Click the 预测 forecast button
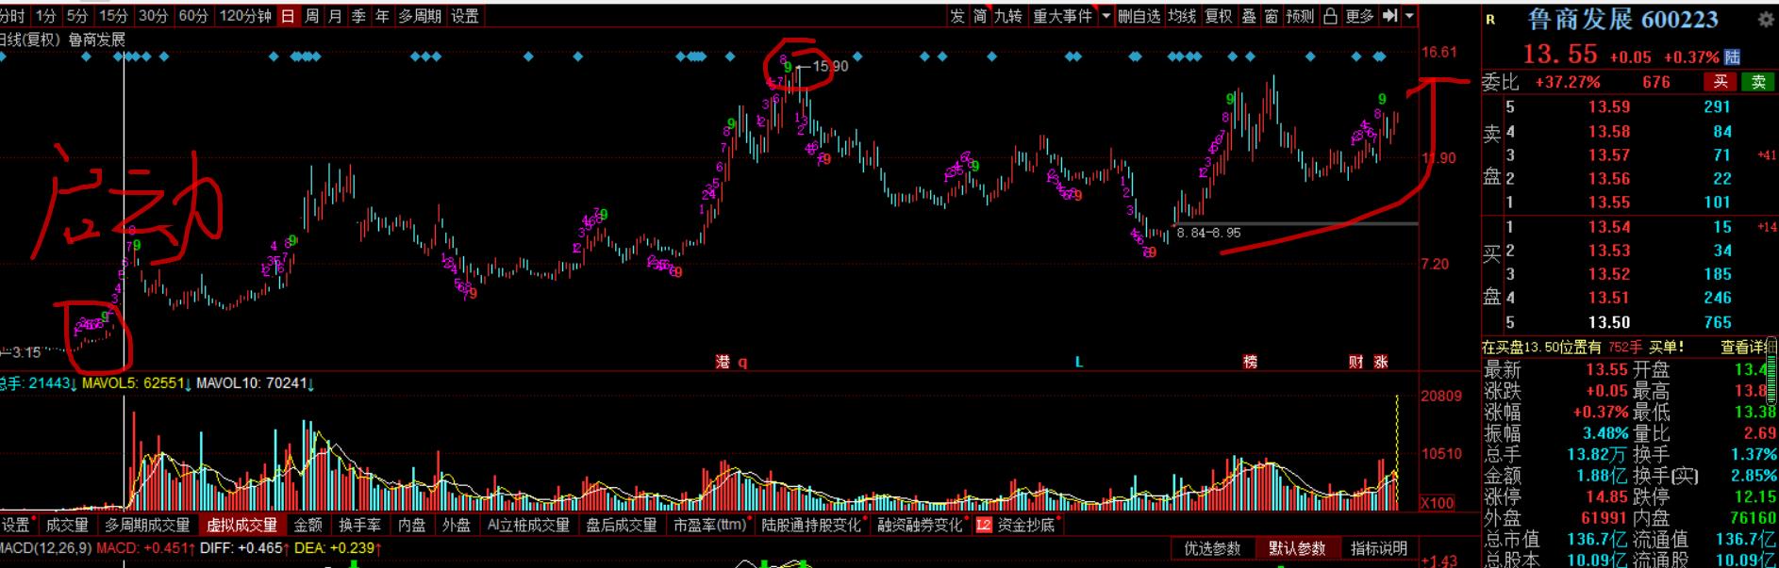The image size is (1779, 568). [x=1300, y=16]
